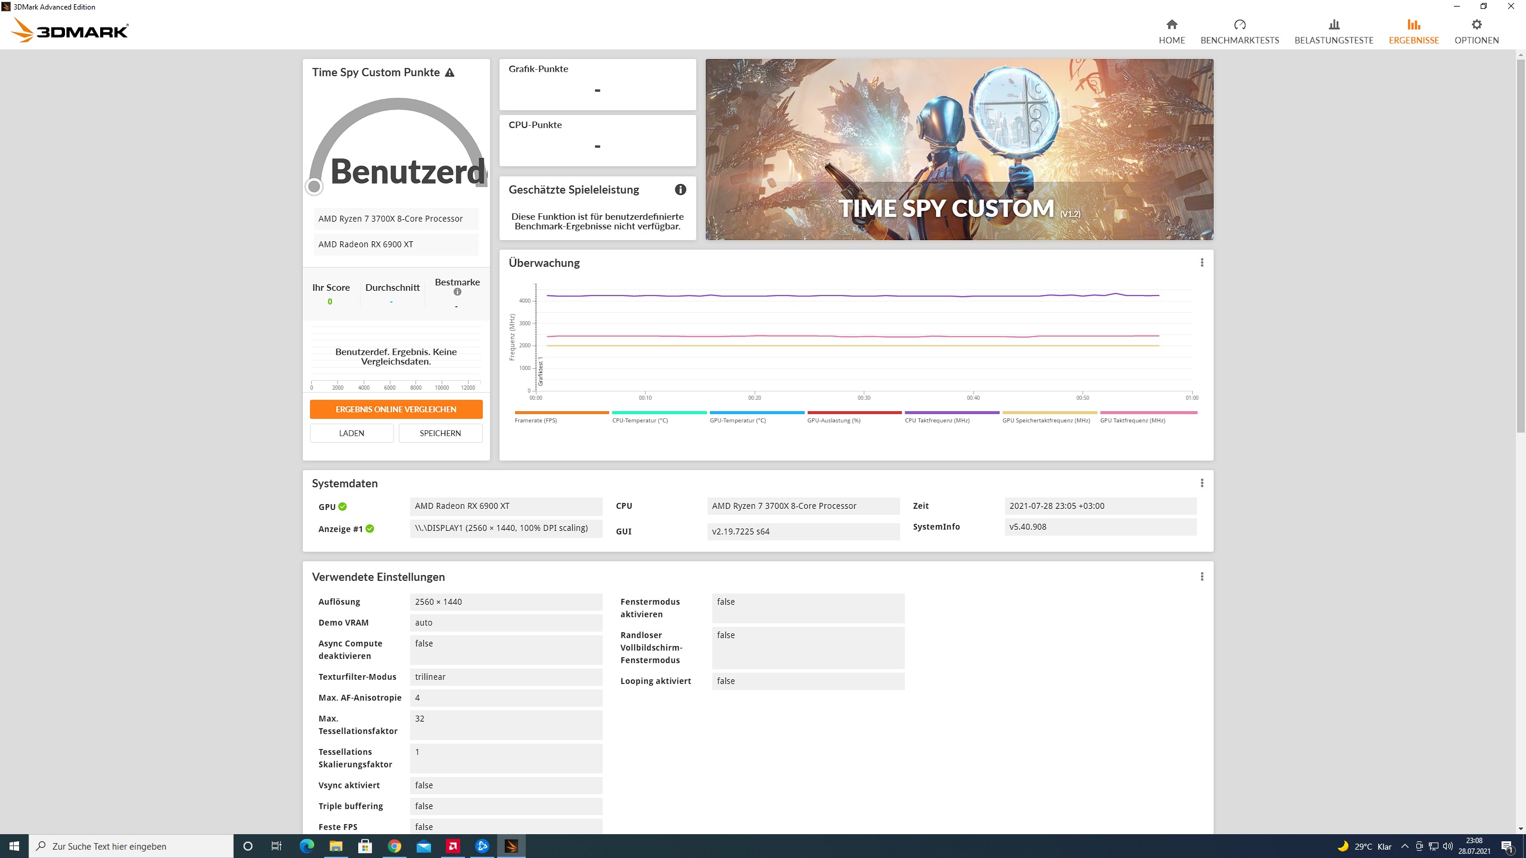This screenshot has height=858, width=1526.
Task: Click the Anzeige #1 green checkmark
Action: 370,529
